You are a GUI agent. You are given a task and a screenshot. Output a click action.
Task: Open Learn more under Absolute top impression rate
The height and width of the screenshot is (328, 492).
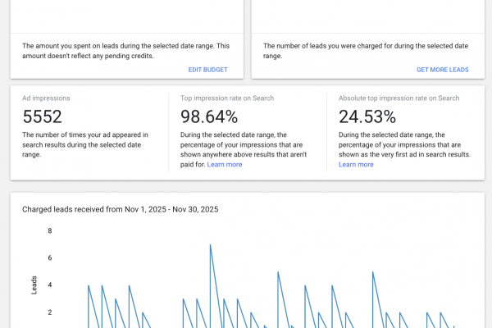pyautogui.click(x=356, y=165)
